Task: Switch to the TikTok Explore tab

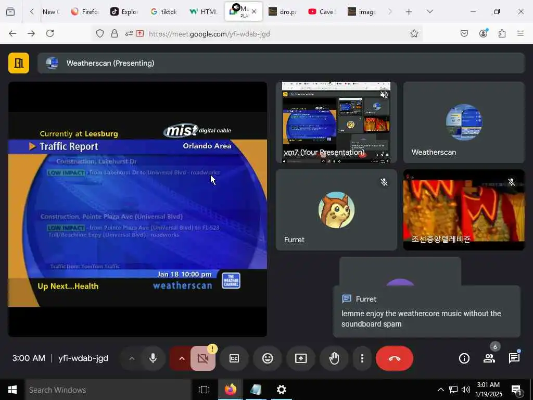Action: (124, 11)
